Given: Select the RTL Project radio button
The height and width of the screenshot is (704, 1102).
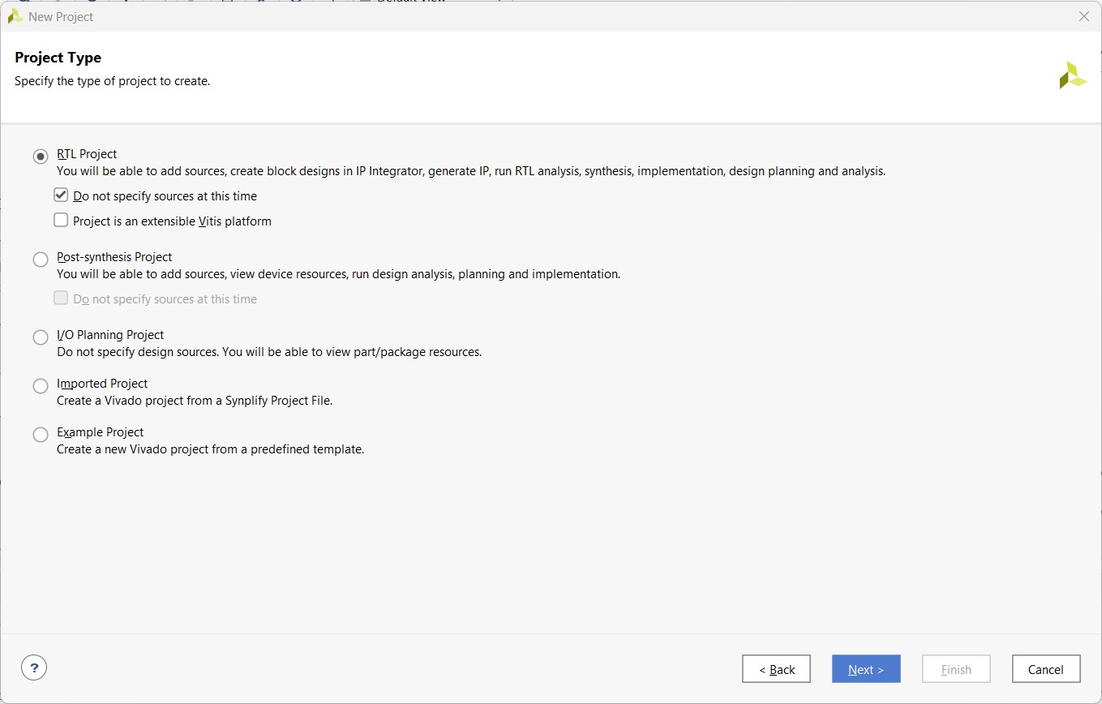Looking at the screenshot, I should [41, 156].
